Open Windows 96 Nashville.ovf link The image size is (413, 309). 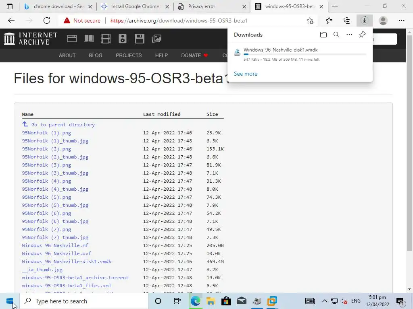pyautogui.click(x=56, y=253)
